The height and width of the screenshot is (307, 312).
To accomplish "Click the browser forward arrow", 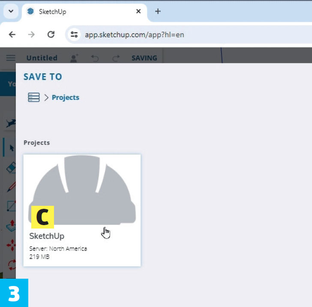I will 31,35.
